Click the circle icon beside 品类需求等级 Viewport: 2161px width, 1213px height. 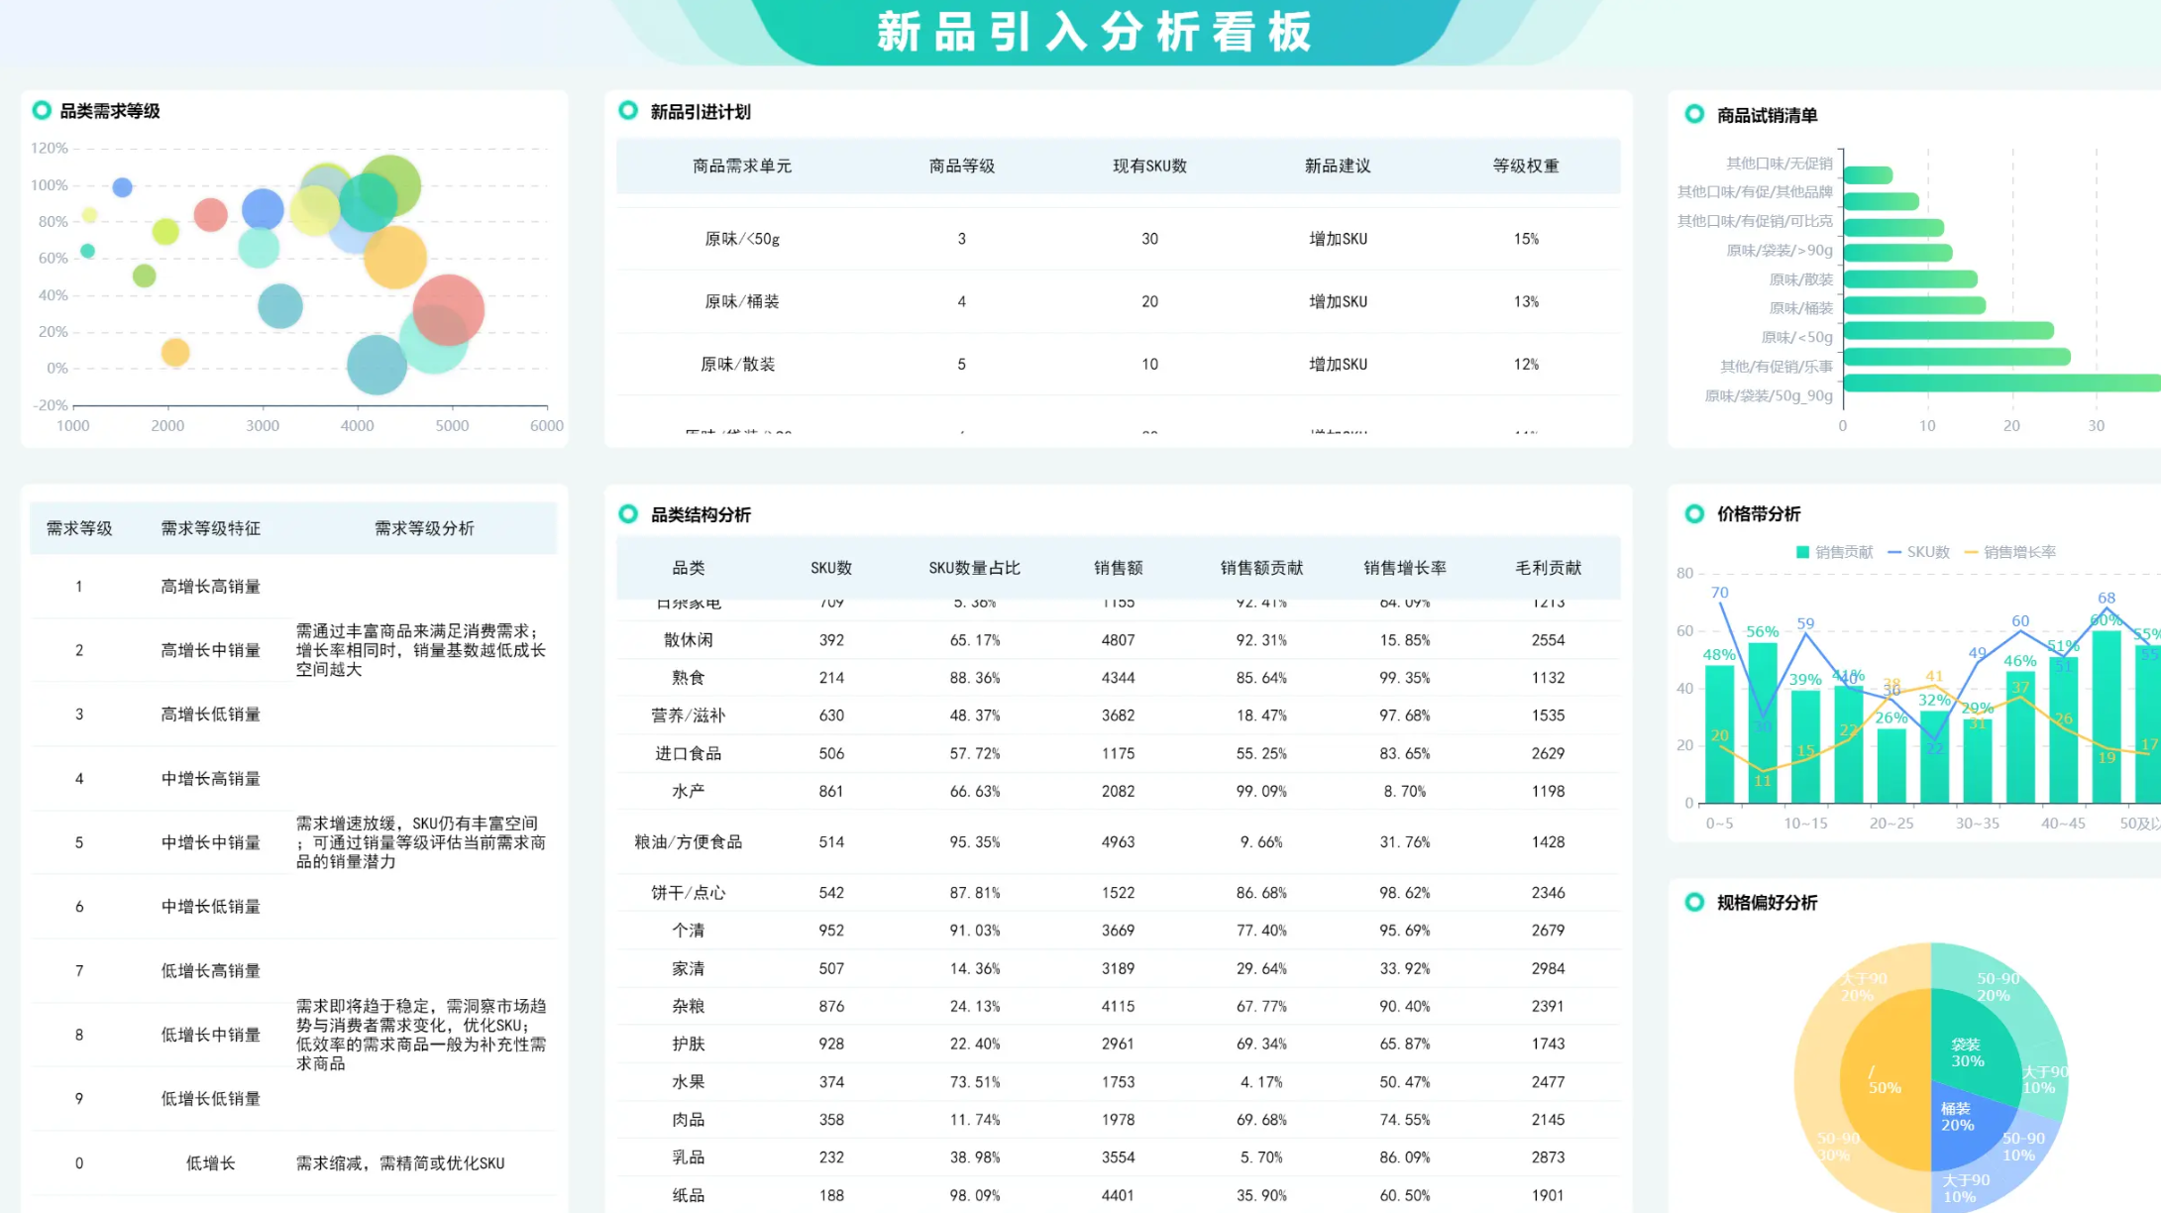point(42,110)
